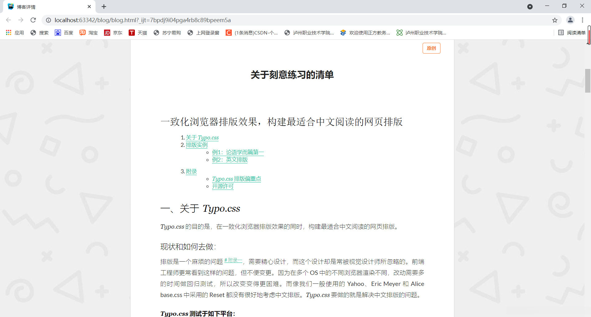Open the 苏宁易购 bookmark
Viewport: 591px width, 317px height.
[x=167, y=33]
